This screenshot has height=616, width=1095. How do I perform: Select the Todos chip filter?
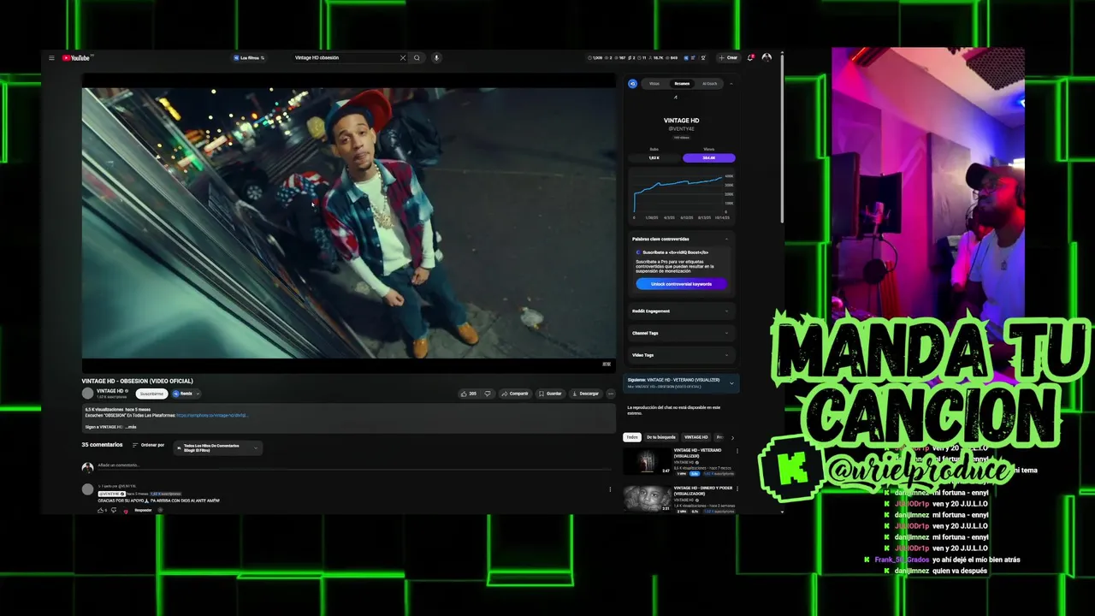631,437
